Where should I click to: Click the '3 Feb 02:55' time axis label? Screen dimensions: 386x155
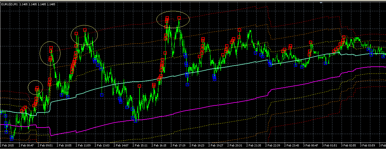pyautogui.click(x=349, y=145)
